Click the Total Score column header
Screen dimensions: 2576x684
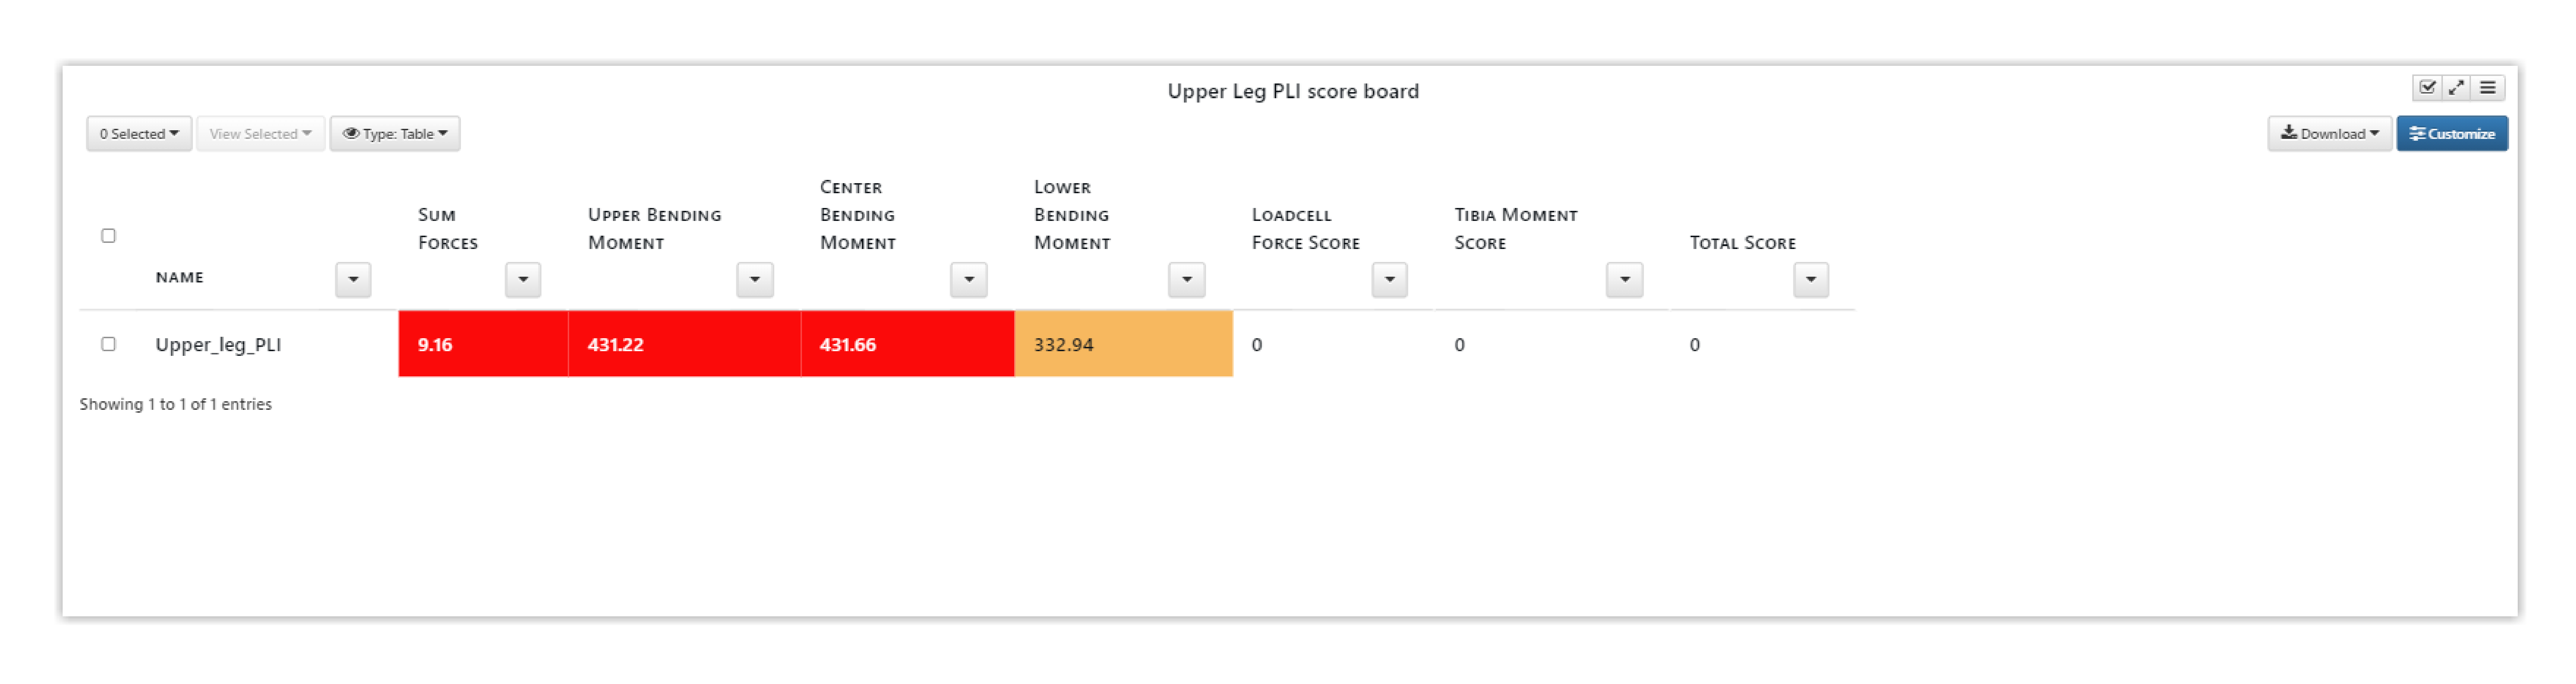(1743, 243)
